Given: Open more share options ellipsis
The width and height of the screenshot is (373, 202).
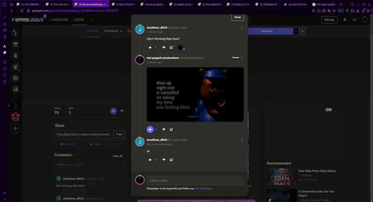Looking at the screenshot, I should (x=118, y=144).
